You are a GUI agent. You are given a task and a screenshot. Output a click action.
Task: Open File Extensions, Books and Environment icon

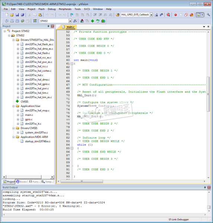(82, 21)
